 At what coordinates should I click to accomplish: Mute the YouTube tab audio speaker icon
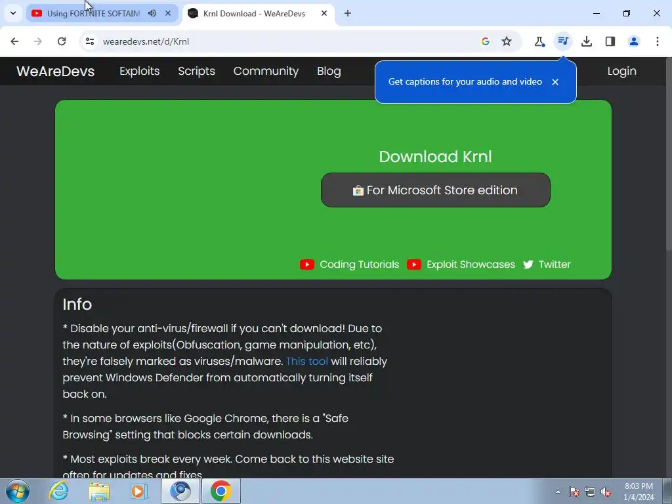click(x=152, y=13)
